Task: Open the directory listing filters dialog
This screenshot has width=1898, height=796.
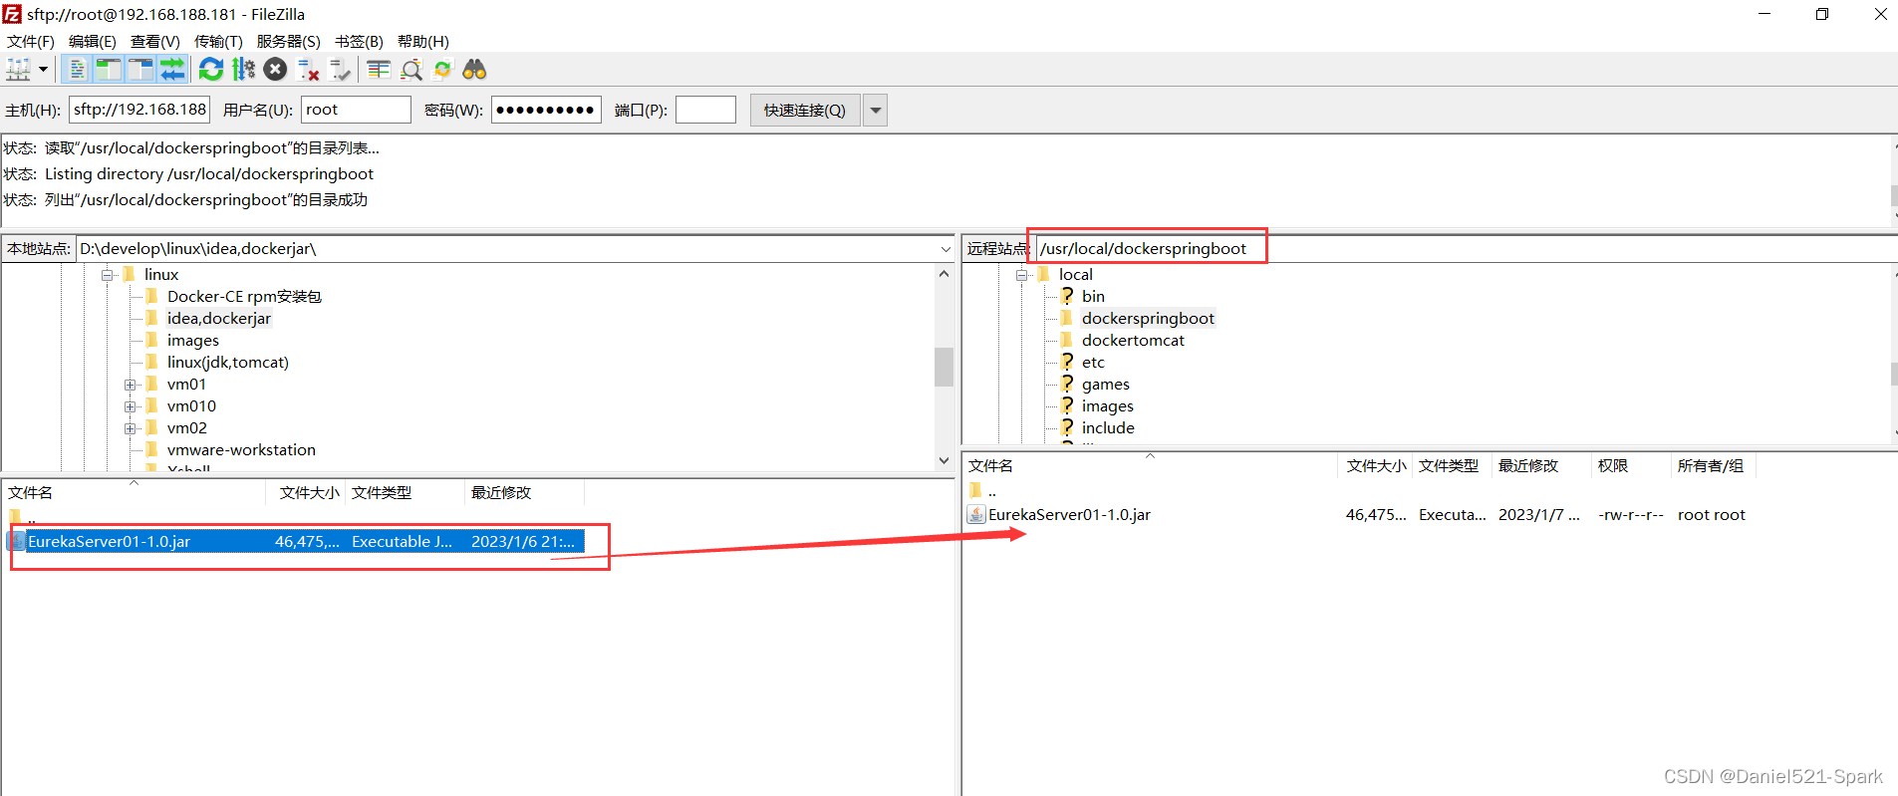Action: [379, 70]
